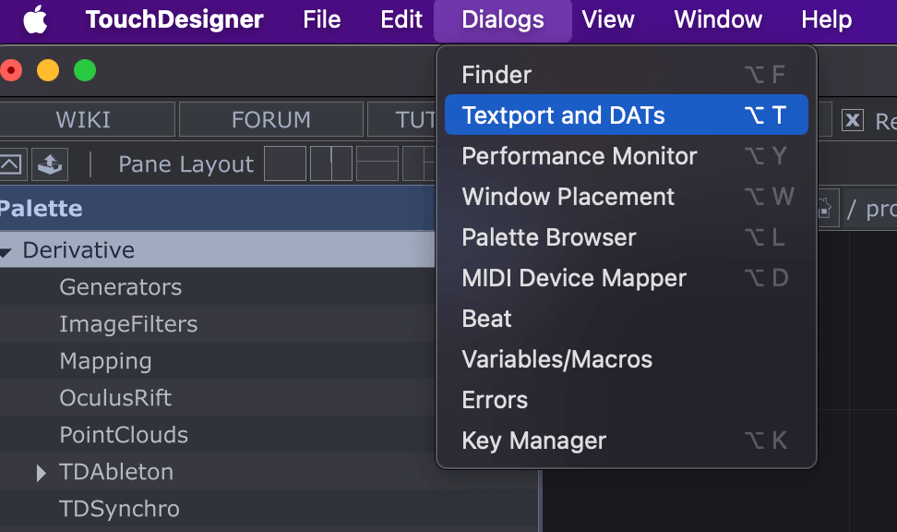Open the Beat dialog
Image resolution: width=897 pixels, height=532 pixels.
627,319
